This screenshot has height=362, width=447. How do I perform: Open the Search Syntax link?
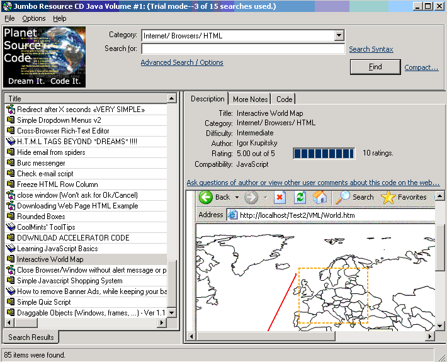coord(371,49)
